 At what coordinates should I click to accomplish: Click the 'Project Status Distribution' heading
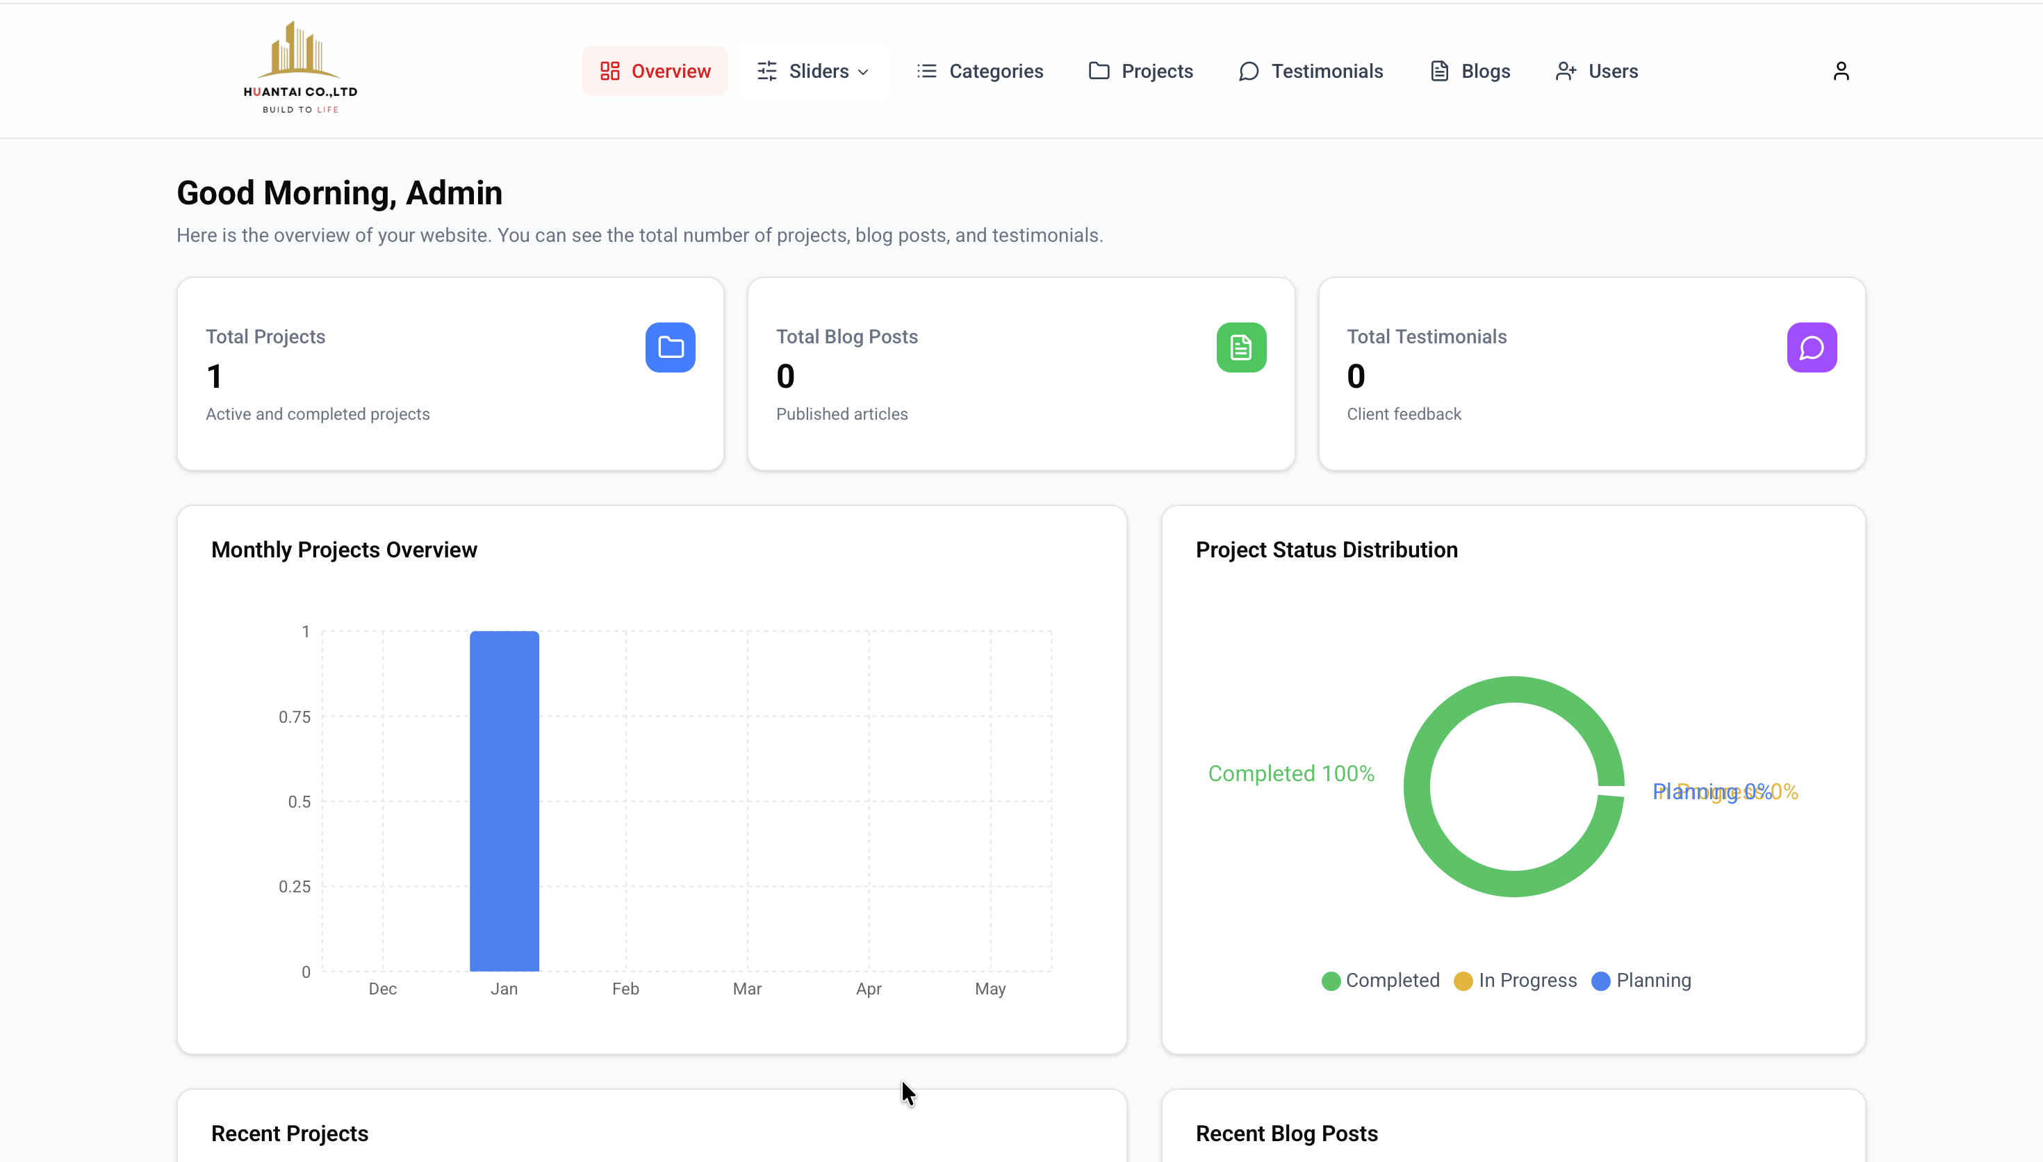1326,549
